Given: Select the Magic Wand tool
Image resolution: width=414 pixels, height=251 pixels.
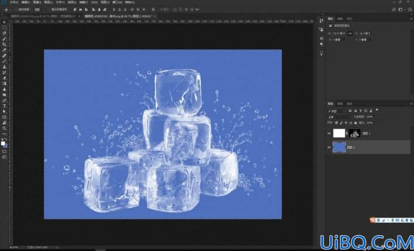Looking at the screenshot, I should click(x=4, y=39).
